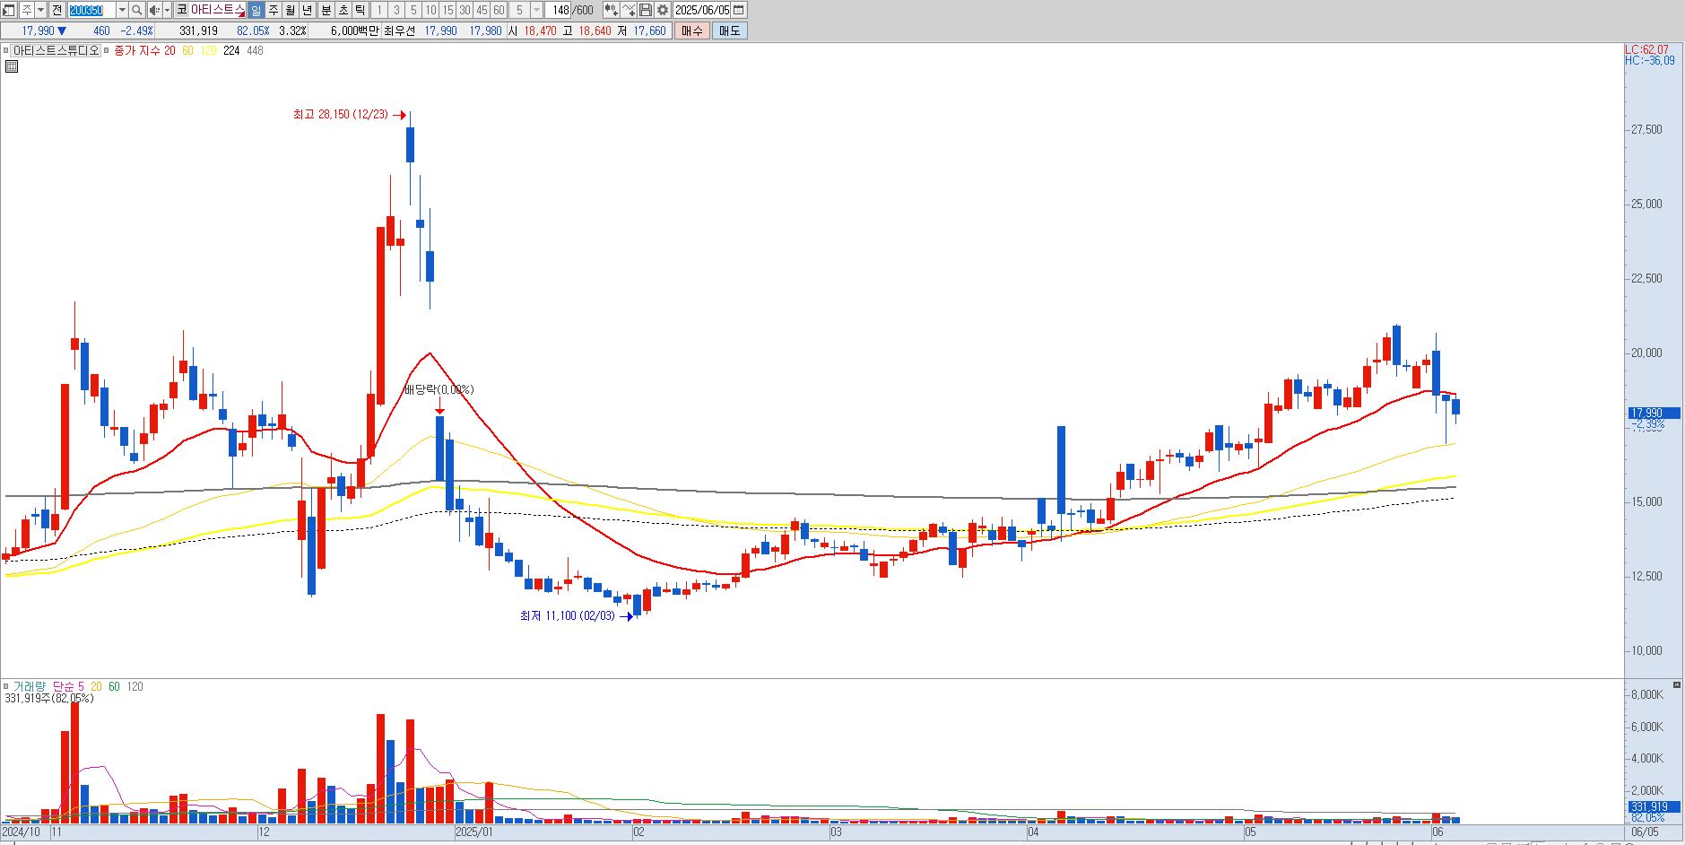
Task: Select the 일 daily chart period
Action: pyautogui.click(x=256, y=10)
